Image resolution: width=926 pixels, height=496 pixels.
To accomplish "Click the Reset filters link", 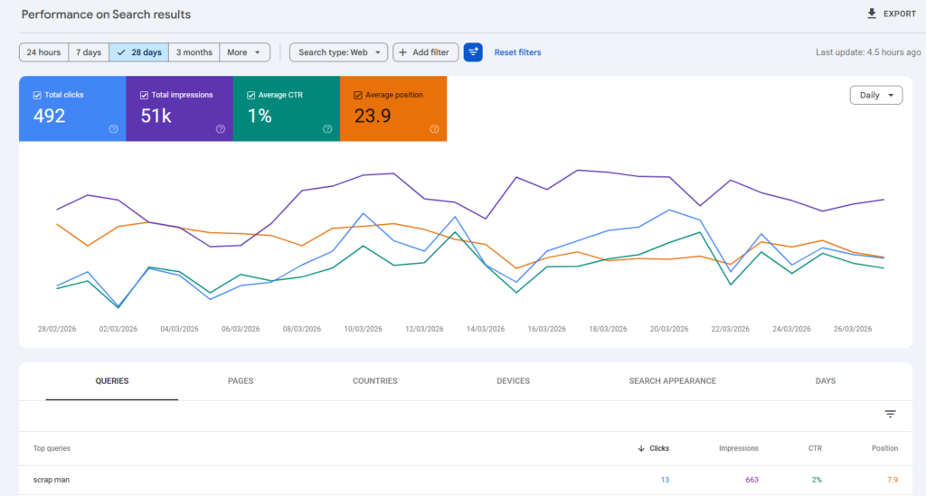I will (517, 52).
